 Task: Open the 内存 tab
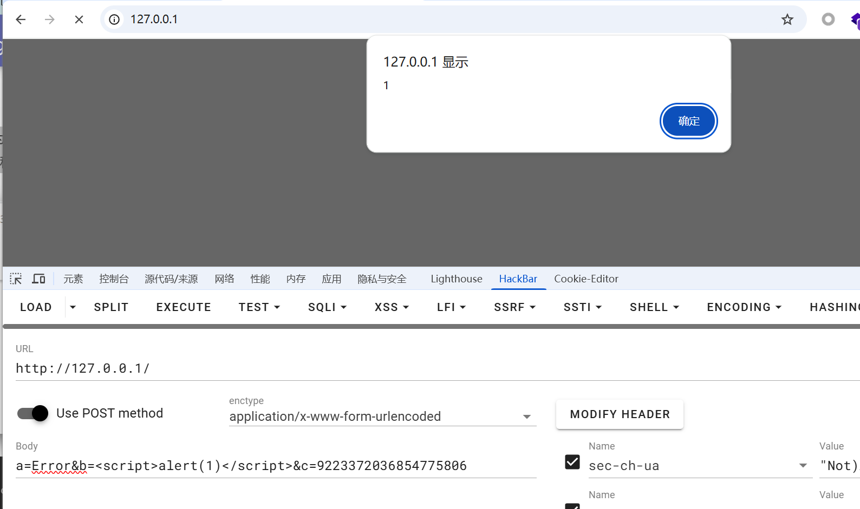pos(296,279)
